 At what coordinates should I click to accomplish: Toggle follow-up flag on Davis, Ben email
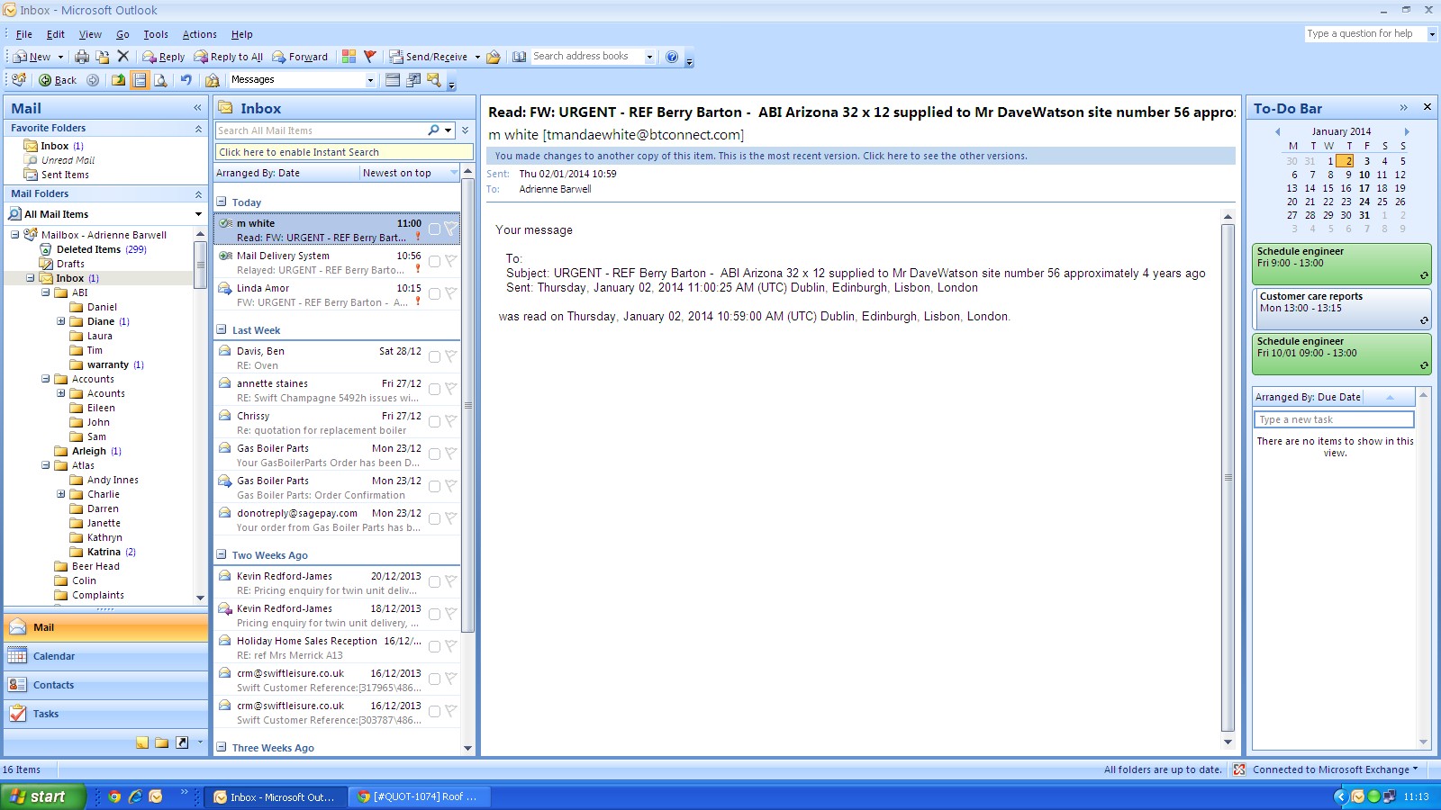click(450, 357)
